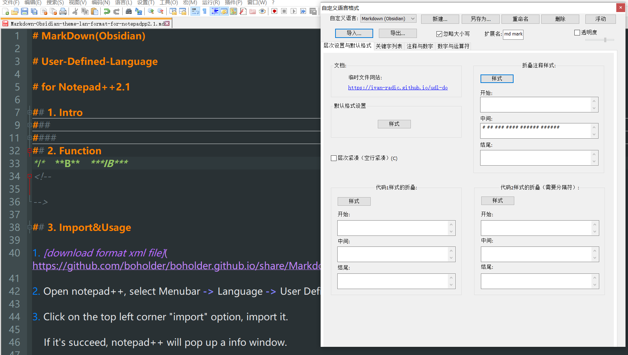Open the 宏(M) menu

click(190, 2)
